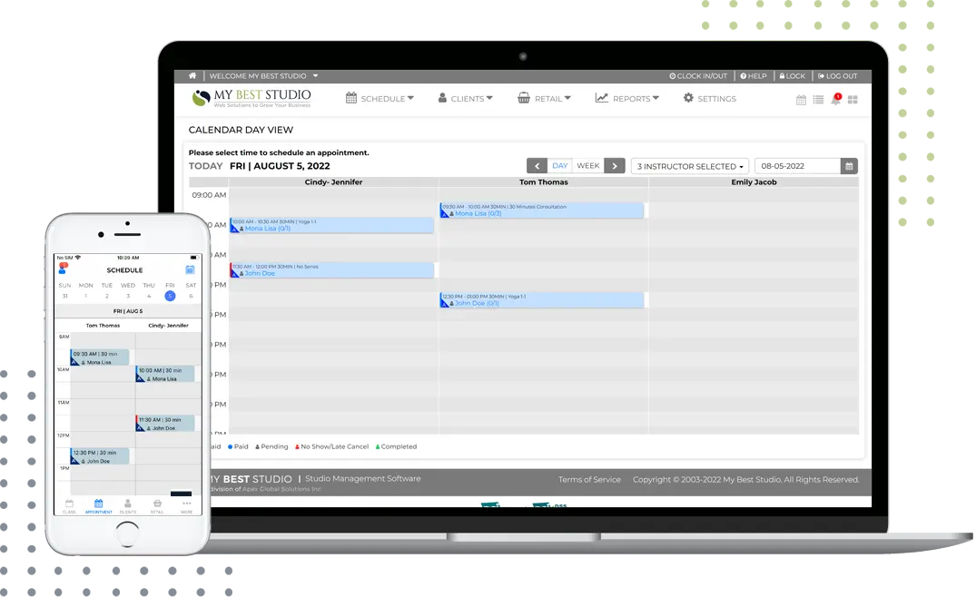Open the 3 Instructor Selected dropdown

point(690,166)
